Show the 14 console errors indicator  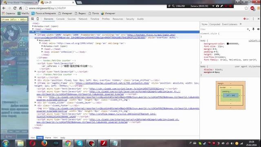point(246,19)
